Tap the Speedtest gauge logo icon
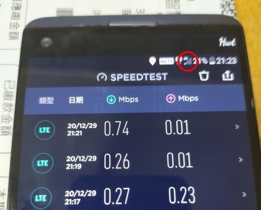261x210 pixels. (102, 77)
